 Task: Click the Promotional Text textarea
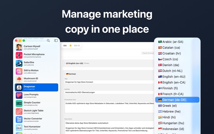click(109, 107)
